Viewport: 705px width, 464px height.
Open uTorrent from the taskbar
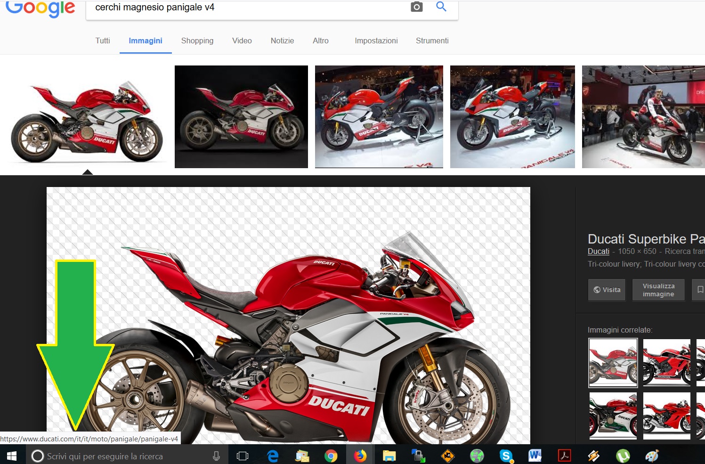click(x=623, y=456)
